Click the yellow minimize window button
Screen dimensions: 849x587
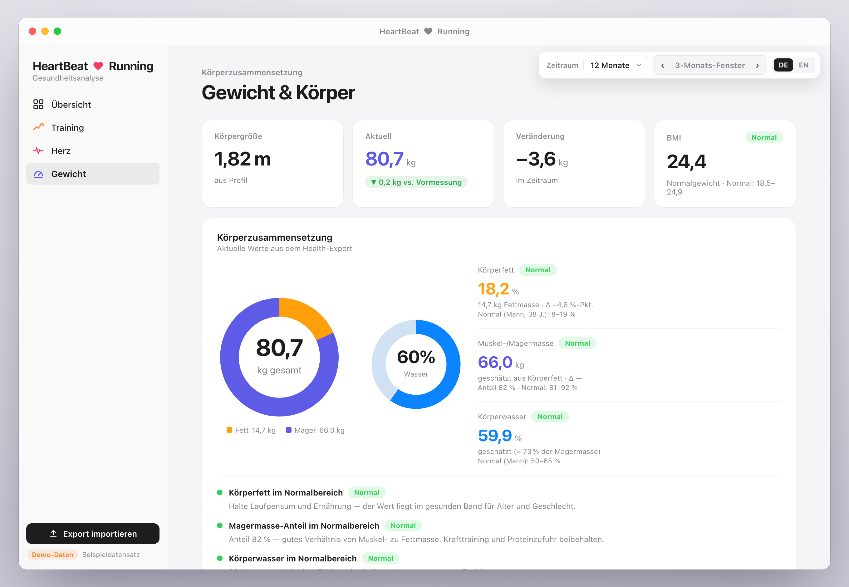45,31
